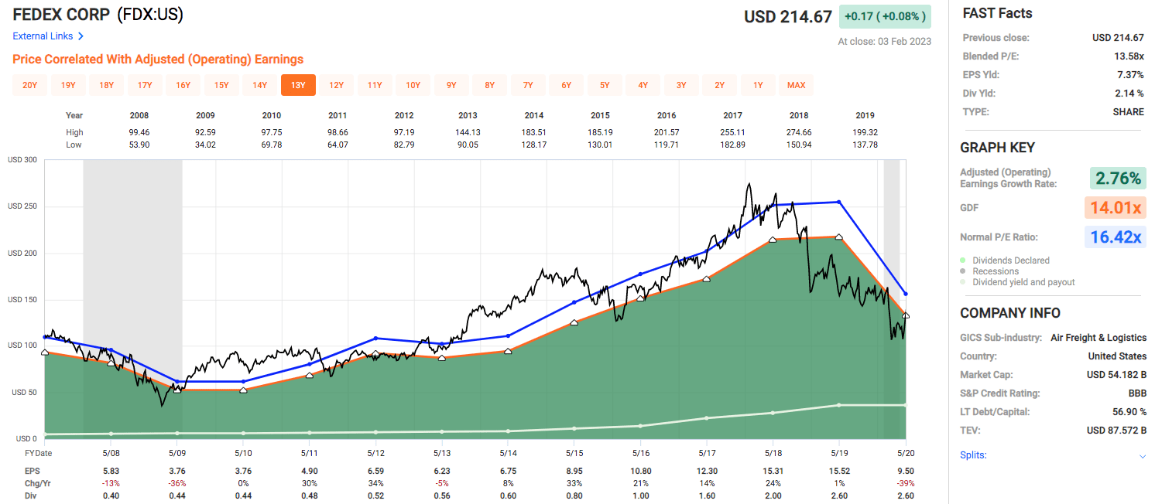This screenshot has width=1155, height=504.
Task: Toggle the 9Y time range
Action: (x=451, y=85)
